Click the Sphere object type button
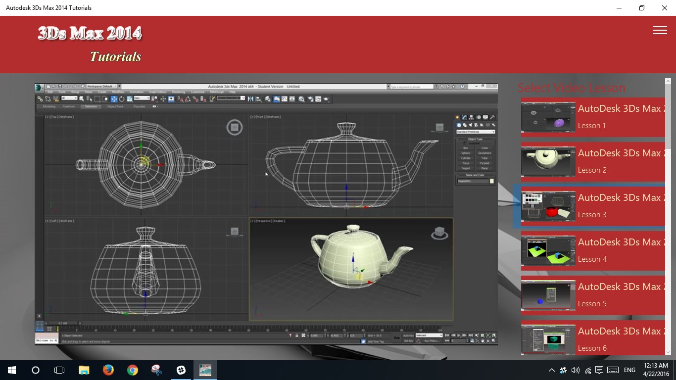 coord(466,153)
